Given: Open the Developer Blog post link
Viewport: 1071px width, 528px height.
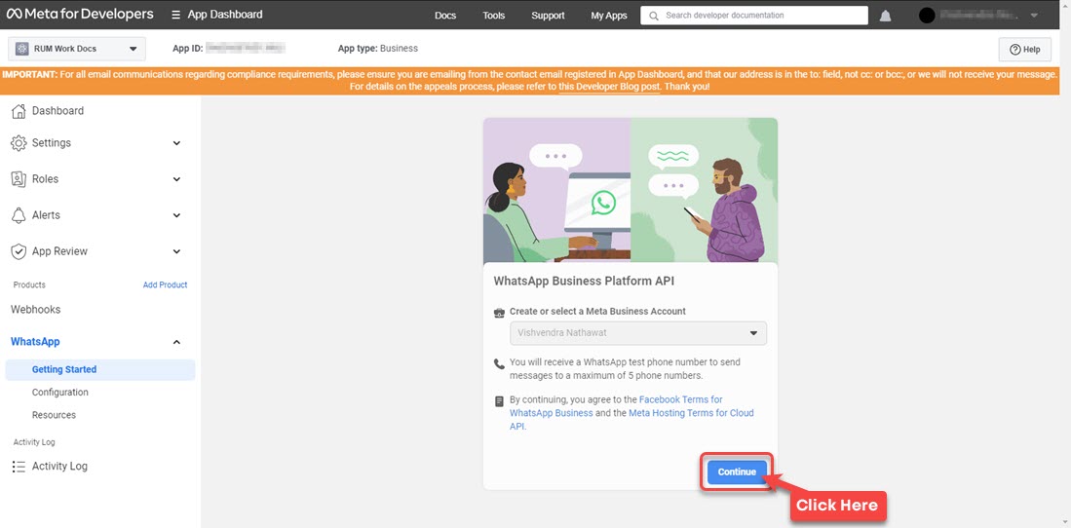Looking at the screenshot, I should (x=609, y=87).
